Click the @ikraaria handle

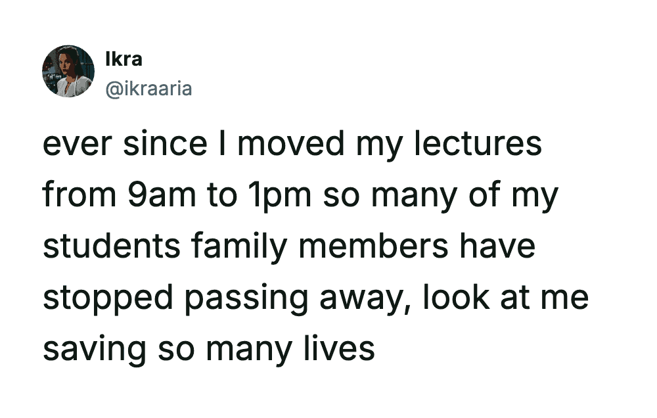click(148, 87)
